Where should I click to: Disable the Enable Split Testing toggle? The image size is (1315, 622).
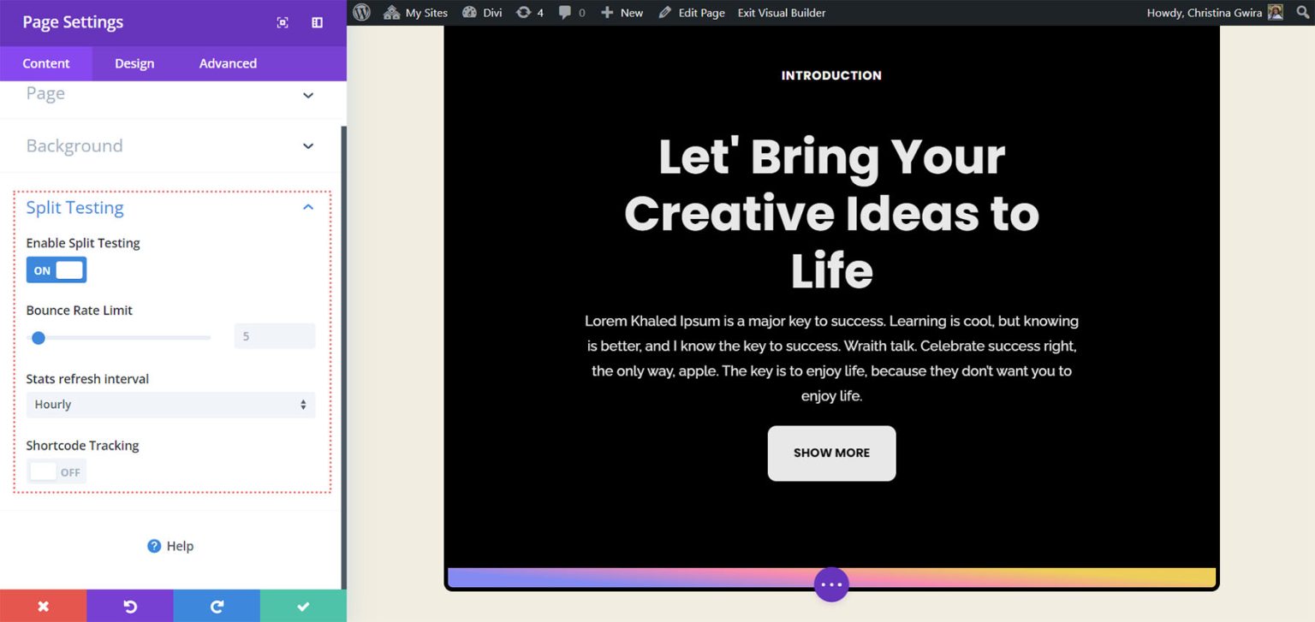coord(57,270)
